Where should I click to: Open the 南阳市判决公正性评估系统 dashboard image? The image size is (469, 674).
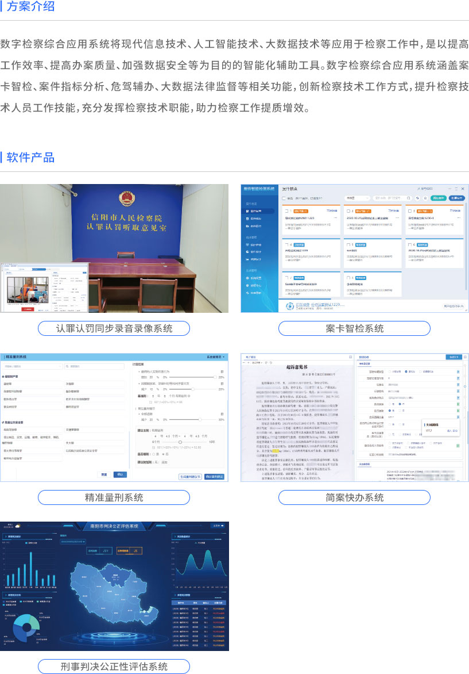[x=114, y=586]
